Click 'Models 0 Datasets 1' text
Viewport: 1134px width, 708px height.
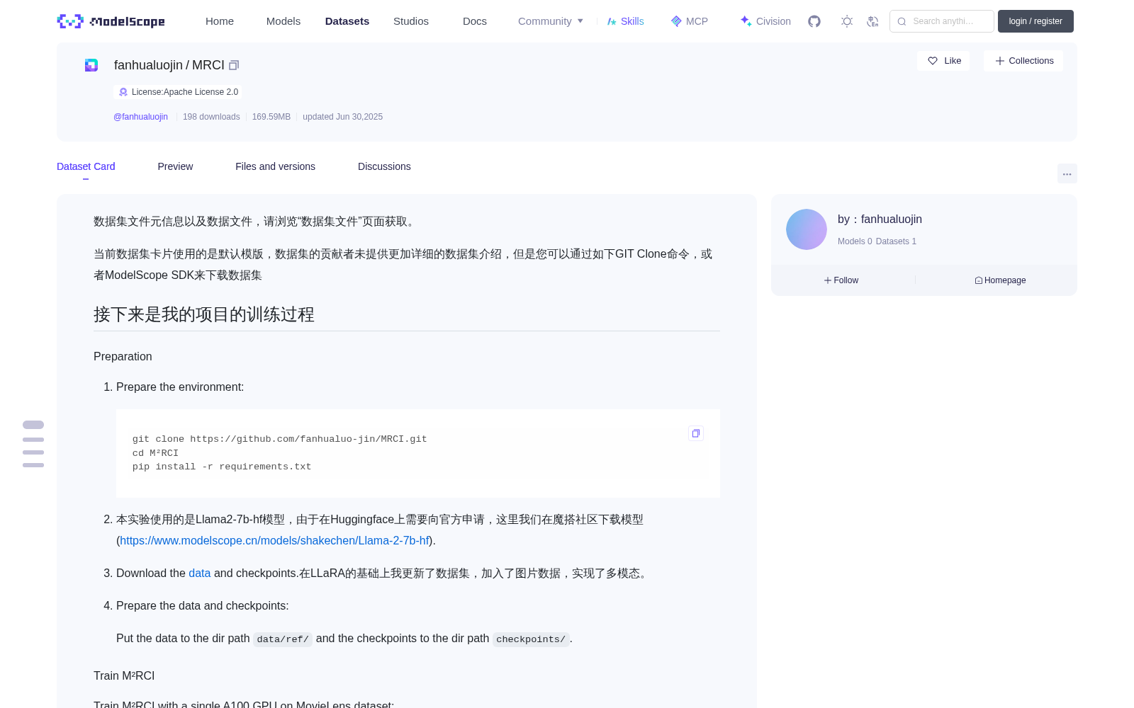[x=877, y=241]
